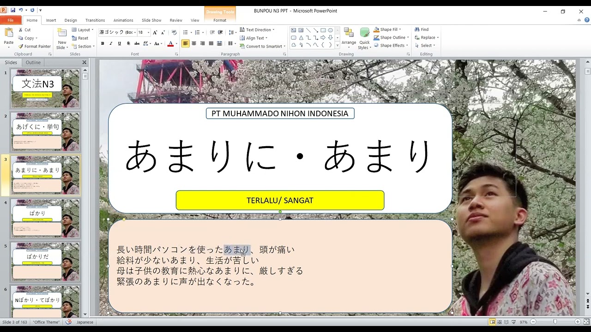This screenshot has height=332, width=591.
Task: Open the Align Text dropdown
Action: pyautogui.click(x=254, y=38)
